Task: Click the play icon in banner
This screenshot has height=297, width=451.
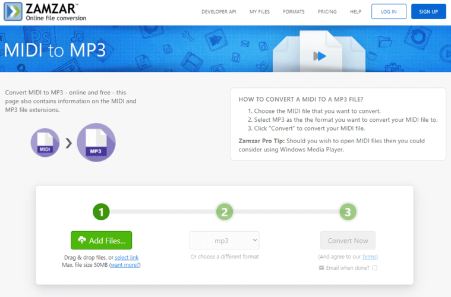Action: tap(320, 56)
